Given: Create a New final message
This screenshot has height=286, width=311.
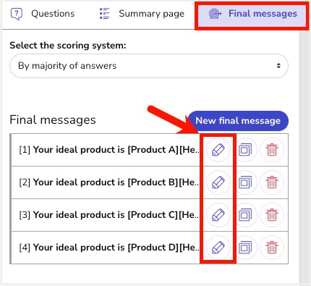Looking at the screenshot, I should pos(238,121).
